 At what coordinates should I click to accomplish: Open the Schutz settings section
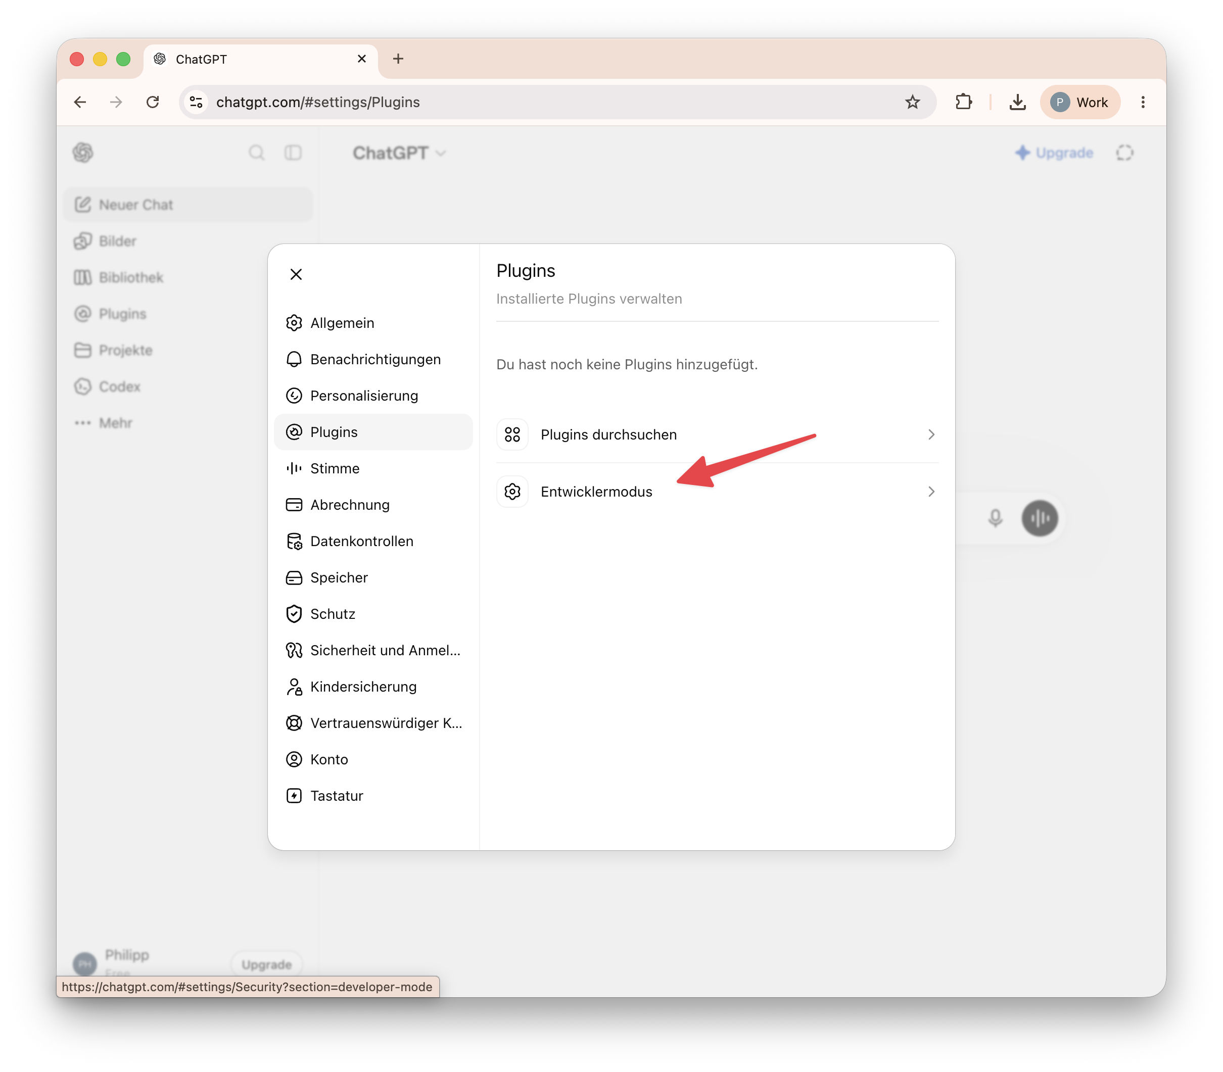tap(373, 614)
